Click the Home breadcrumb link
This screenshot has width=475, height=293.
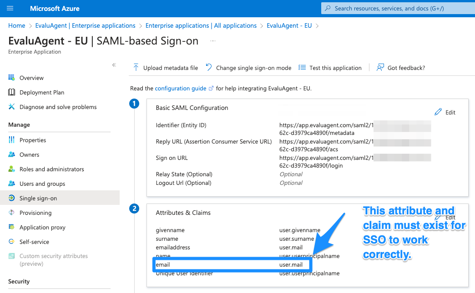point(17,26)
